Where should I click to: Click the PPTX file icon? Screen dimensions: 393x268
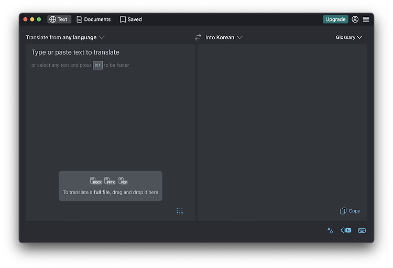click(x=110, y=180)
